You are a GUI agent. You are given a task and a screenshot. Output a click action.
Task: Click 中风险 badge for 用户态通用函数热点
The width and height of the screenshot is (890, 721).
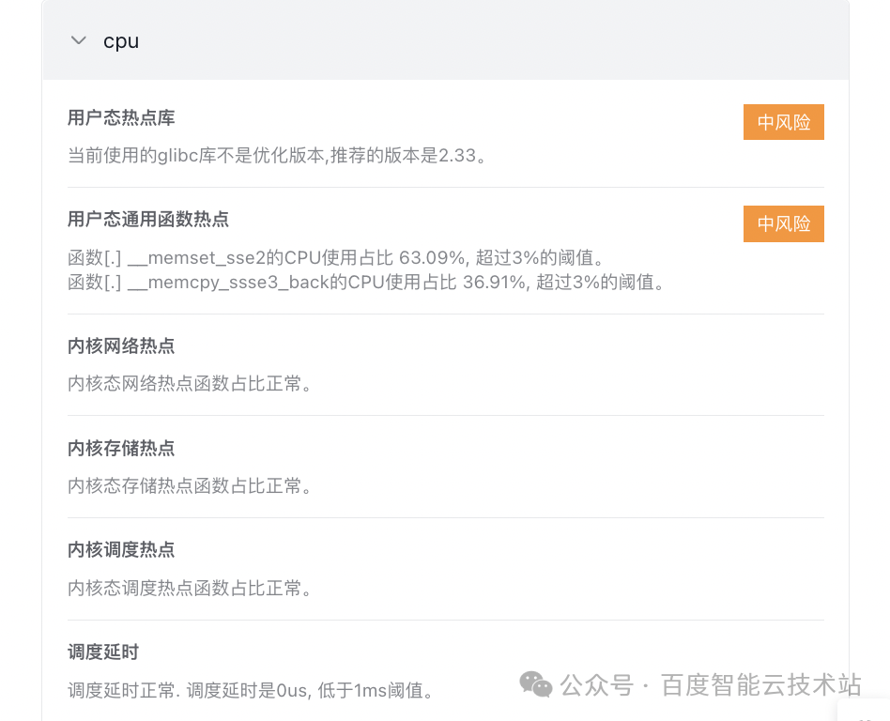pyautogui.click(x=783, y=223)
